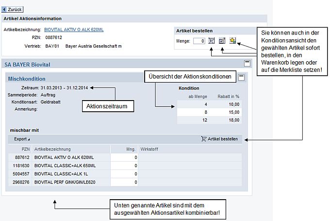Sort by the PZN column header

tap(25, 149)
